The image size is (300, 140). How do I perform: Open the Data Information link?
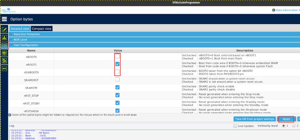pos(288,10)
